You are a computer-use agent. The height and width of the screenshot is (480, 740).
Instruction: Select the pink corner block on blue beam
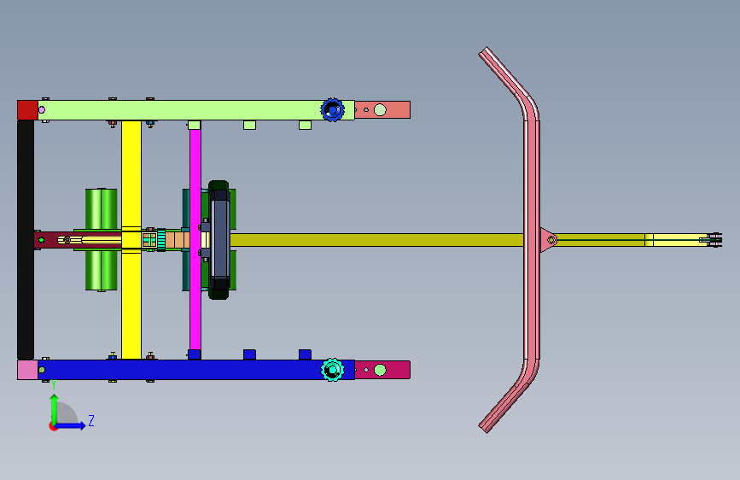(27, 370)
